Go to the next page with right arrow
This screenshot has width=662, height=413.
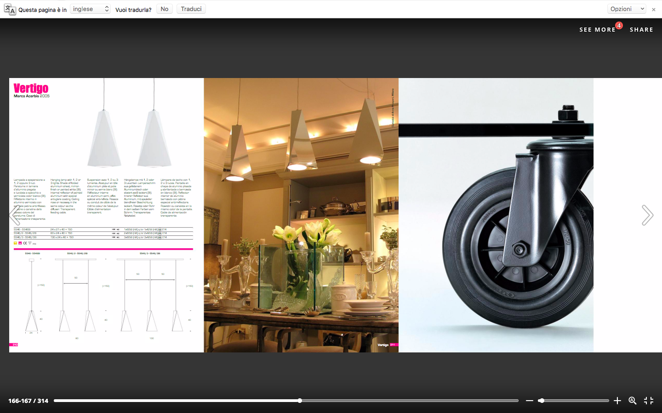pyautogui.click(x=647, y=215)
